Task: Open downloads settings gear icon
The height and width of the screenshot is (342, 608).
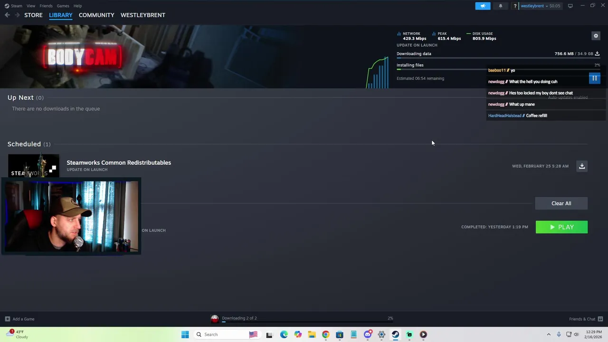Action: tap(596, 36)
